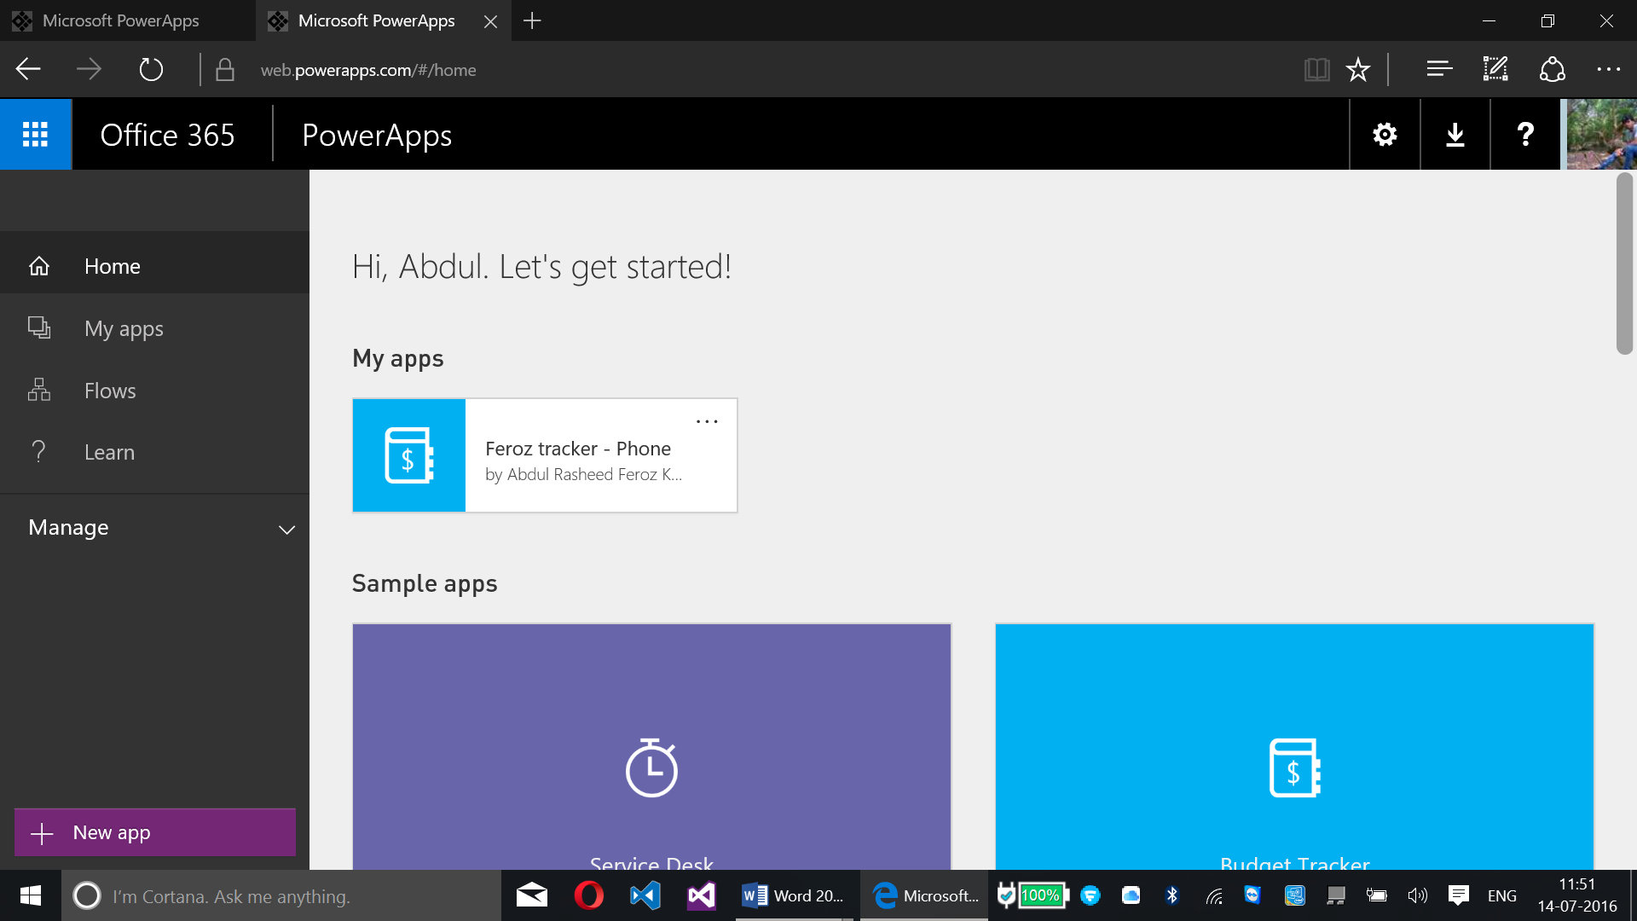
Task: Open Learn in the sidebar
Action: click(154, 452)
